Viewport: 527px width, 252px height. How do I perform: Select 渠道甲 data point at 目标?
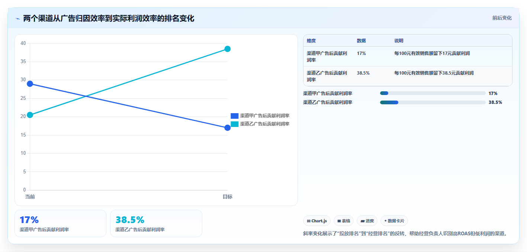228,128
